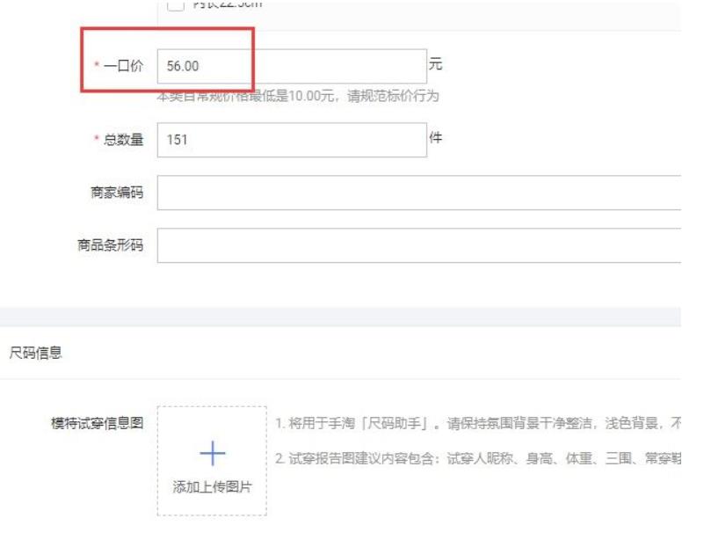The height and width of the screenshot is (540, 704).
Task: Click the 内长22.5cm option text
Action: (x=221, y=5)
